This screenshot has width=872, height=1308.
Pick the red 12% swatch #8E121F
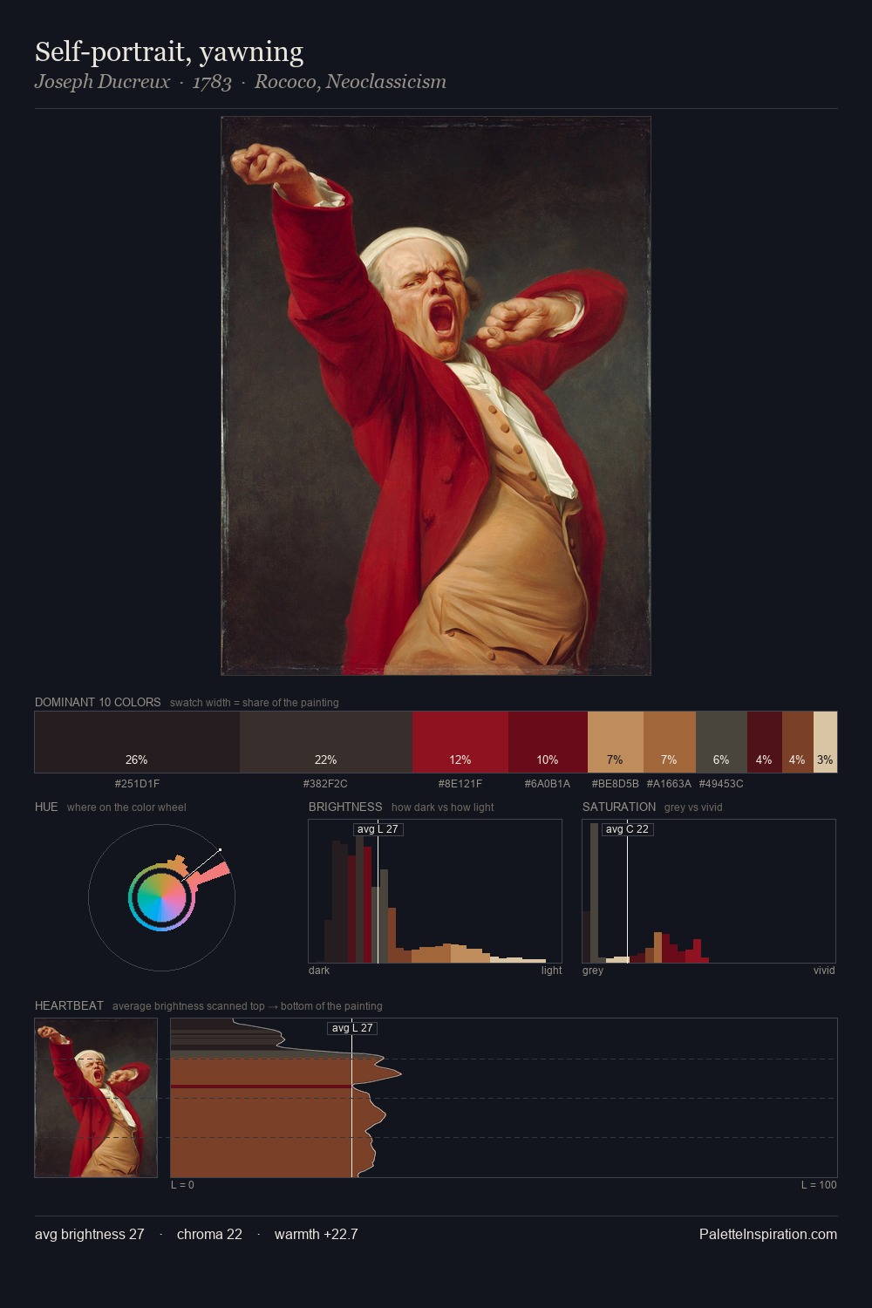(460, 742)
